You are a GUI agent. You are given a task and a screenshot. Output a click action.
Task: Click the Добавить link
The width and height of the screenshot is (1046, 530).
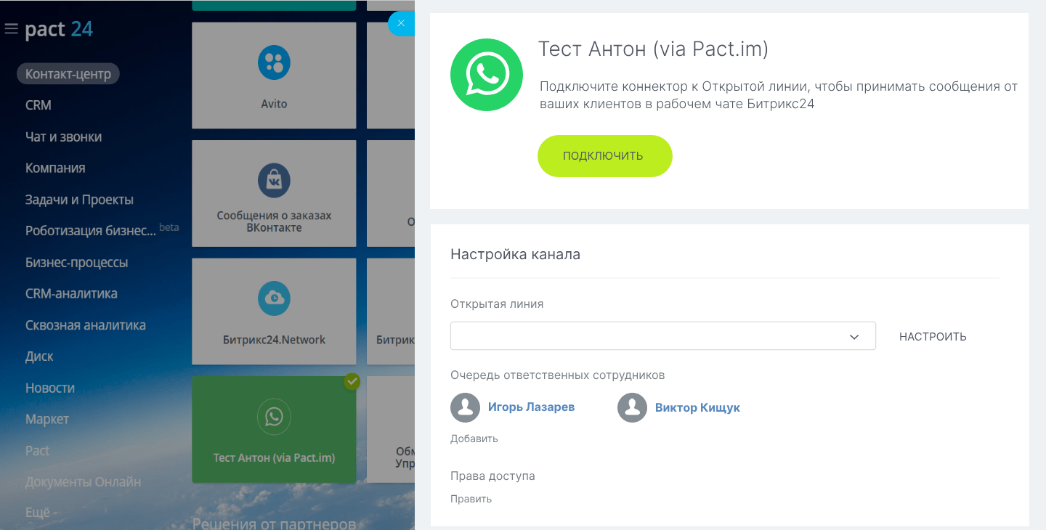(474, 439)
